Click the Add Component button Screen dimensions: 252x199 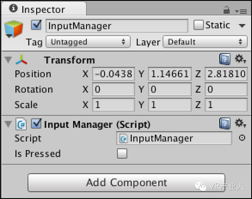tap(126, 183)
